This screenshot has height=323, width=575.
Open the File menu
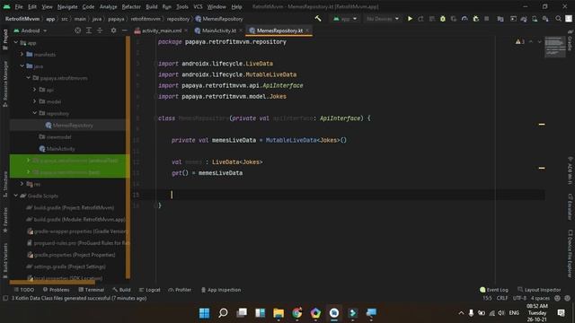(x=19, y=6)
